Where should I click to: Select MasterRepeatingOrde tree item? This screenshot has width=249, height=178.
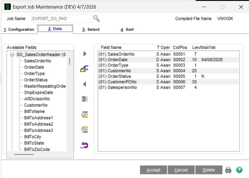[x=45, y=86]
